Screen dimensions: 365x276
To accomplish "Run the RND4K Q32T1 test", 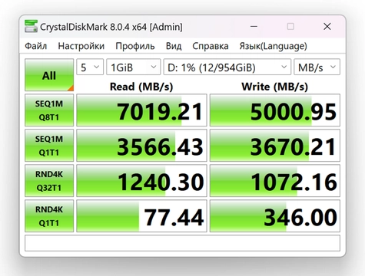I will coord(49,181).
